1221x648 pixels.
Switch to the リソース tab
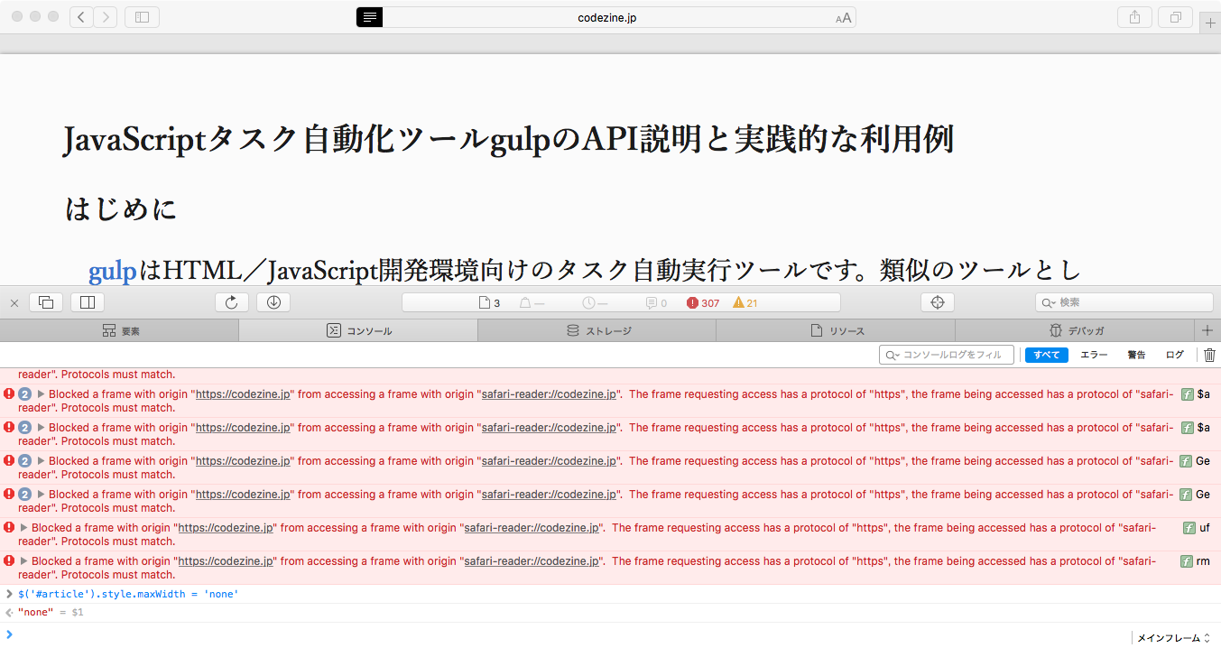coord(836,331)
